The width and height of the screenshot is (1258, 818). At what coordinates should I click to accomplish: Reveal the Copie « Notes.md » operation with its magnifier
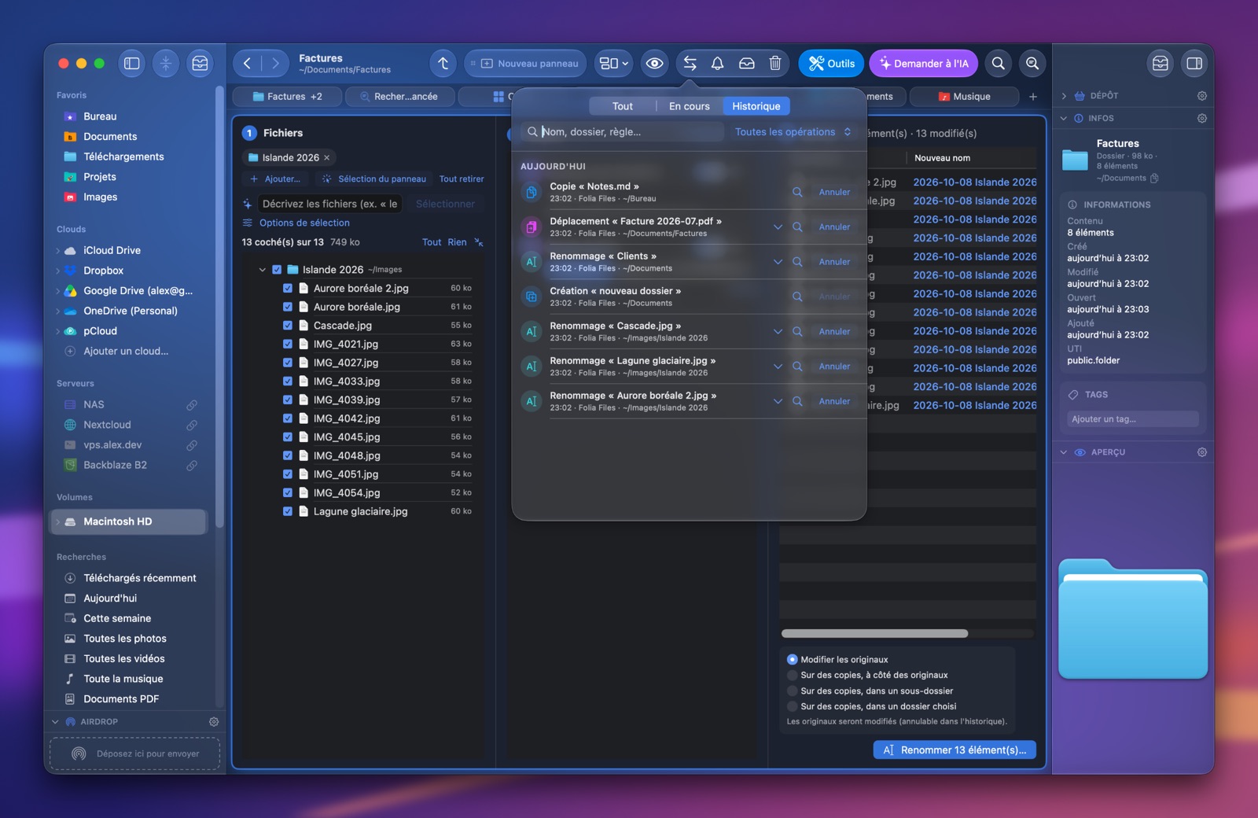[797, 192]
